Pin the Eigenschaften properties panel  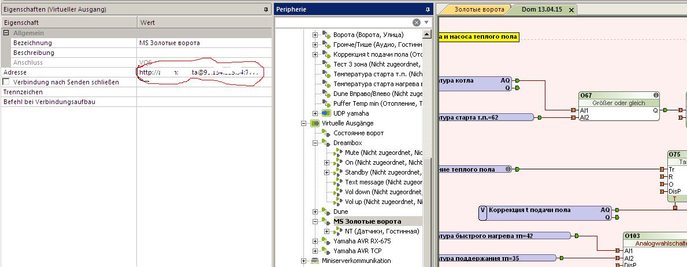pos(266,10)
